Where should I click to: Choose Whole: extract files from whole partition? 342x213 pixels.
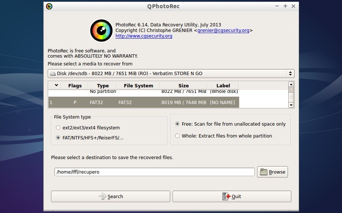click(x=177, y=136)
